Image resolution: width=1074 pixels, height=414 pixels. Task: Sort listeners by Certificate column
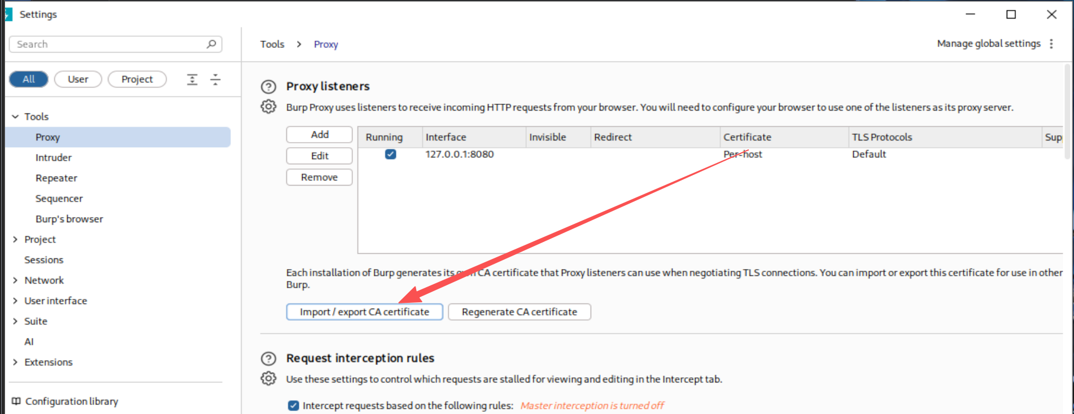tap(785, 137)
